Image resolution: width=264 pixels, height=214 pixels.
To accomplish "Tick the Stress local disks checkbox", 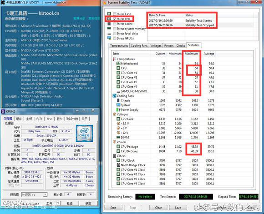I will [115, 34].
